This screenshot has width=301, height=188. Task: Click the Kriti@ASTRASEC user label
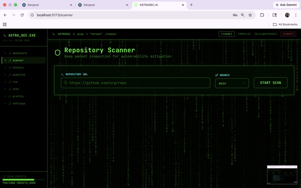click(x=266, y=34)
